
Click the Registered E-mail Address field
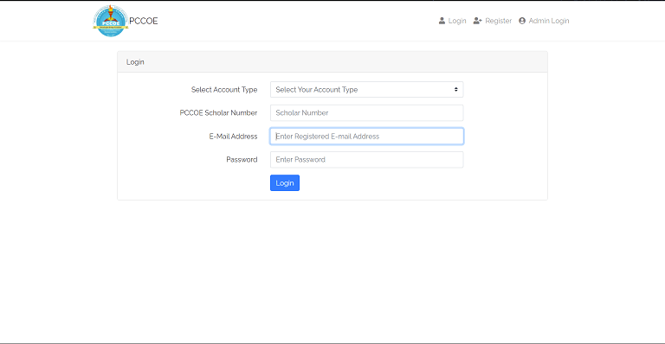(x=367, y=137)
